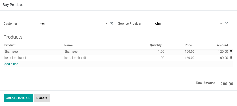Add a line to Products

[x=11, y=64]
